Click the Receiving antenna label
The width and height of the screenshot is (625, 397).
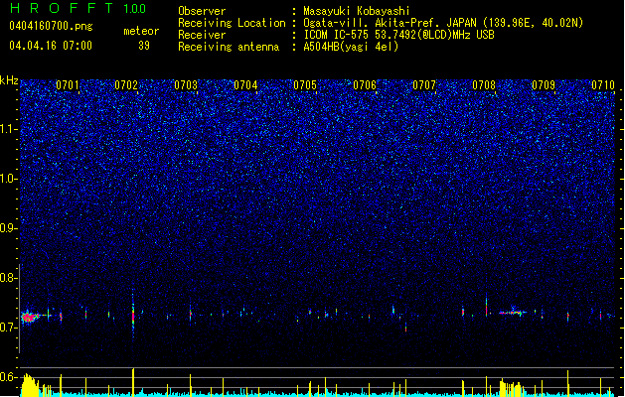click(229, 47)
